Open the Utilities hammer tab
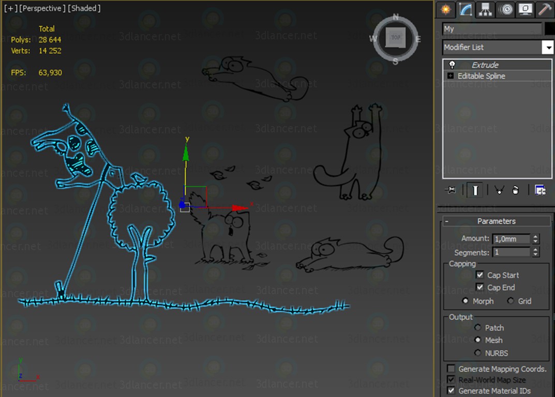Image resolution: width=555 pixels, height=397 pixels. point(545,9)
